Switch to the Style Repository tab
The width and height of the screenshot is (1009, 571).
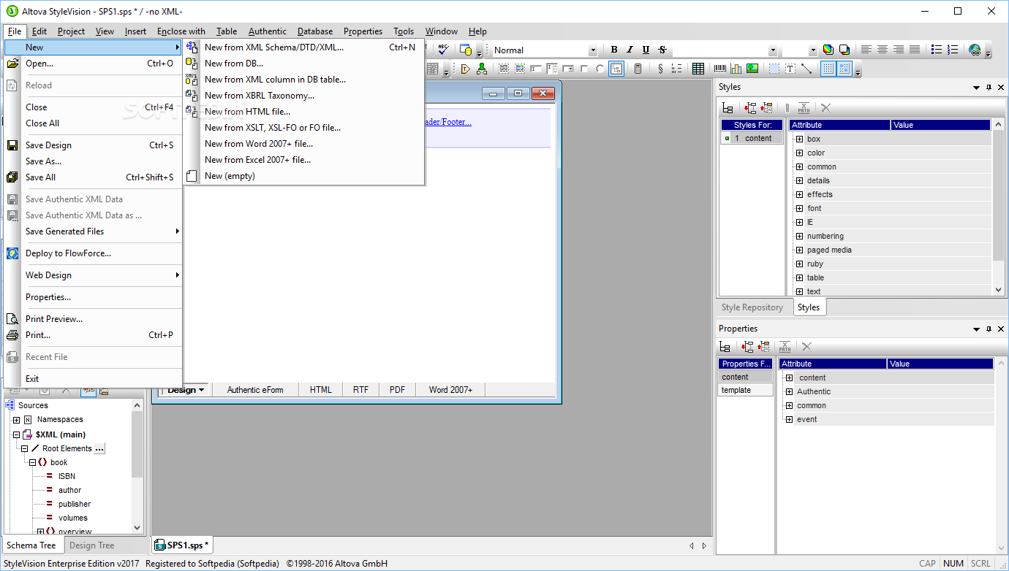click(x=752, y=307)
